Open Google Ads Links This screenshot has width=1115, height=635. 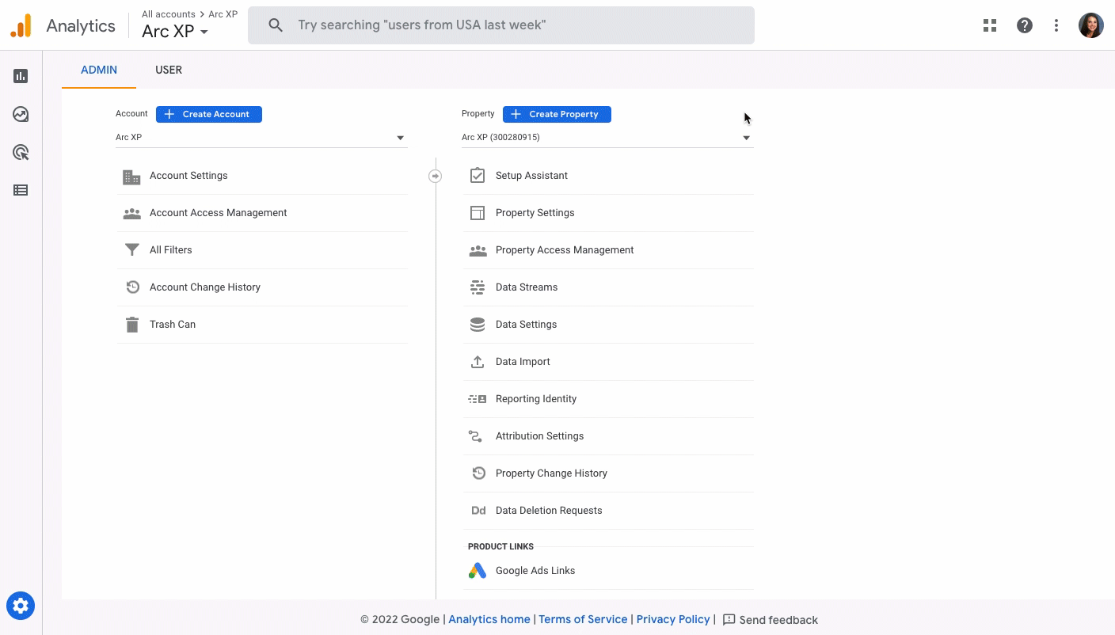(x=535, y=571)
